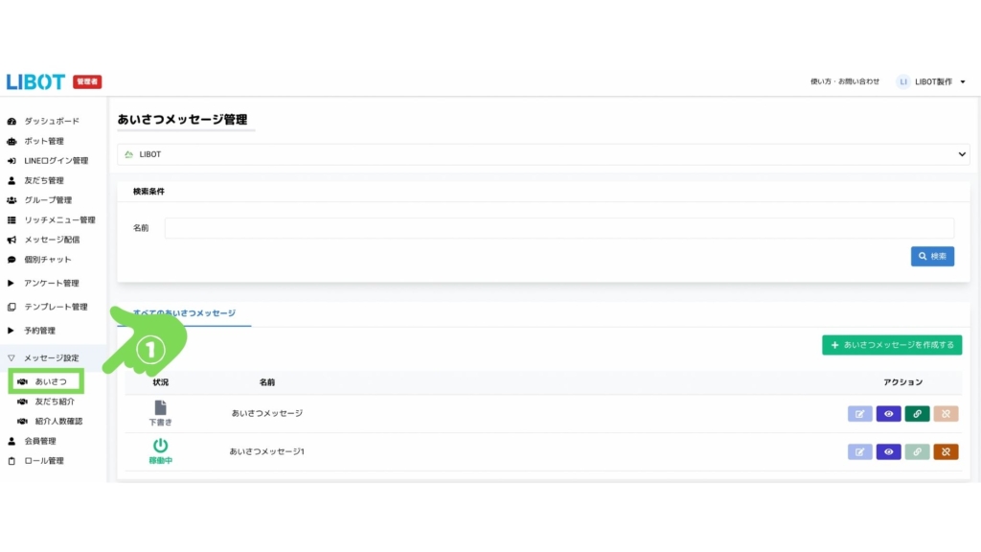Click あいさつメッセージを作成する button
Viewport: 981px width, 552px height.
click(x=891, y=345)
